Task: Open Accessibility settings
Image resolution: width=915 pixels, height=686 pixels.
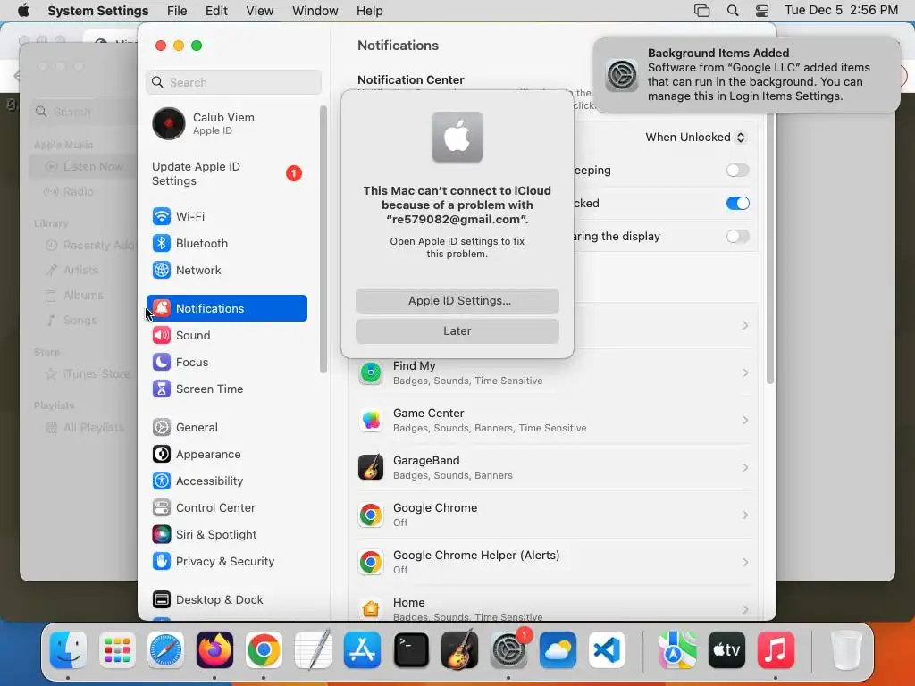Action: coord(226,481)
